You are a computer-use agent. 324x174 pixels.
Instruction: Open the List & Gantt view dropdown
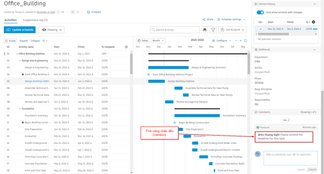point(232,30)
